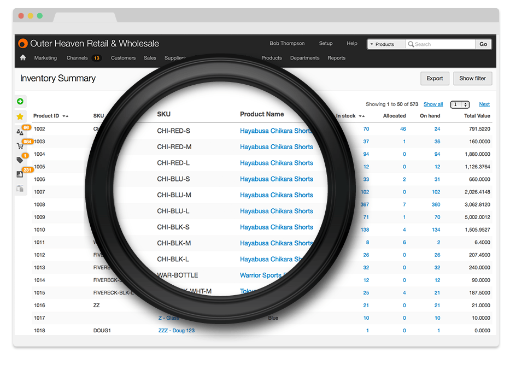This screenshot has height=370, width=510.
Task: Click the On hand value 21 for product 1015
Action: [437, 292]
